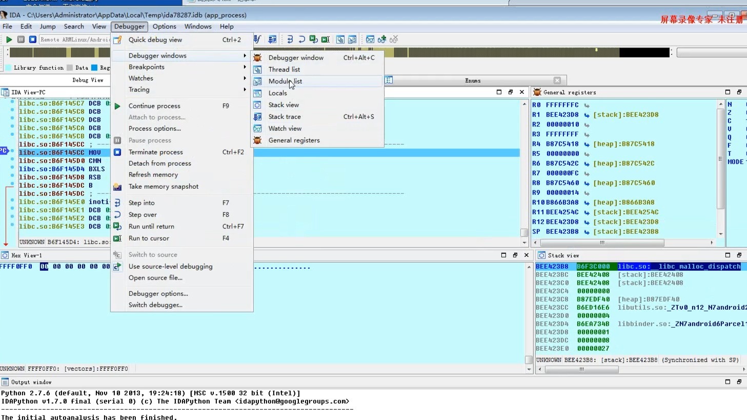
Task: Click the Run to cursor toolbar icon
Action: [x=325, y=39]
